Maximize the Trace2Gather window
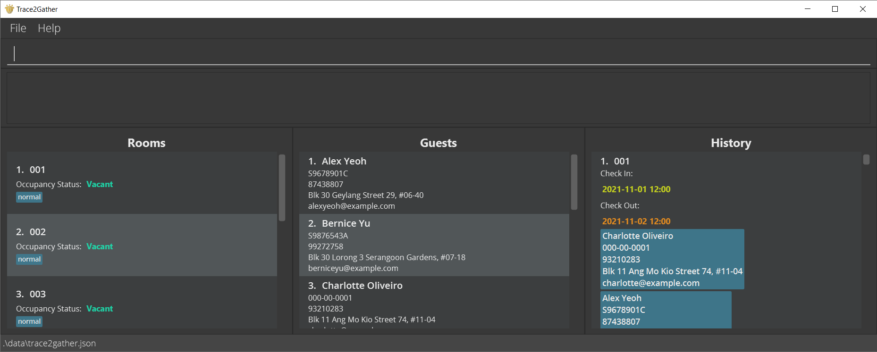 (835, 9)
